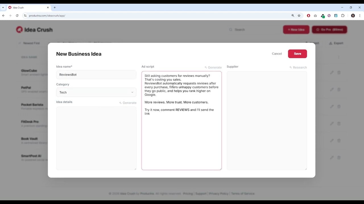Delete the GlowCube idea trash icon

coord(339,73)
